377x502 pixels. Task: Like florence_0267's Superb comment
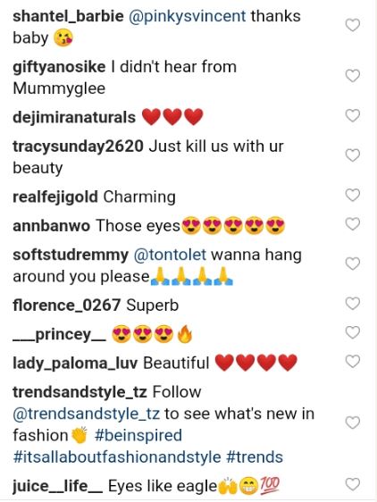click(x=353, y=304)
